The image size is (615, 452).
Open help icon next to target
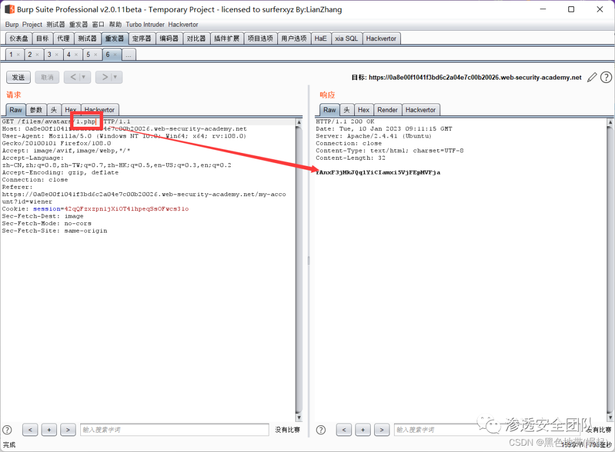(606, 77)
